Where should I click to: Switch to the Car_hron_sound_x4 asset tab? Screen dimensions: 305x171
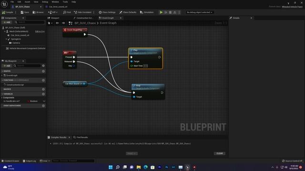(58, 7)
